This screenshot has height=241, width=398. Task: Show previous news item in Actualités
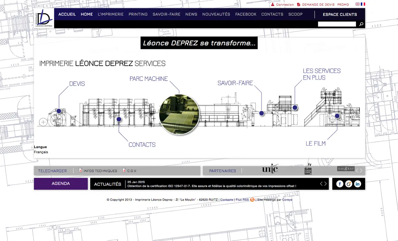[322, 184]
